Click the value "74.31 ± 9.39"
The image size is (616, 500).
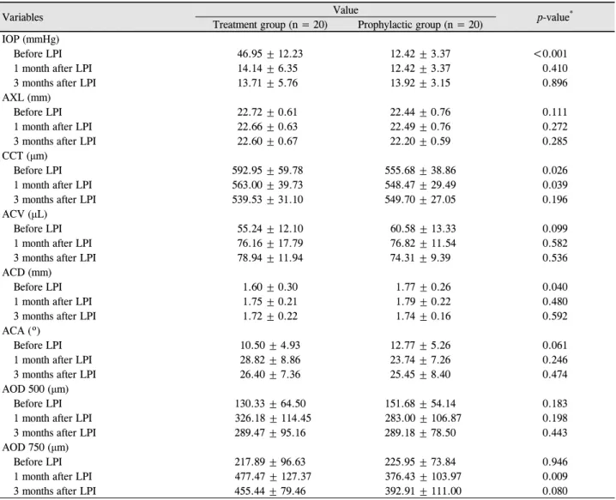420,257
